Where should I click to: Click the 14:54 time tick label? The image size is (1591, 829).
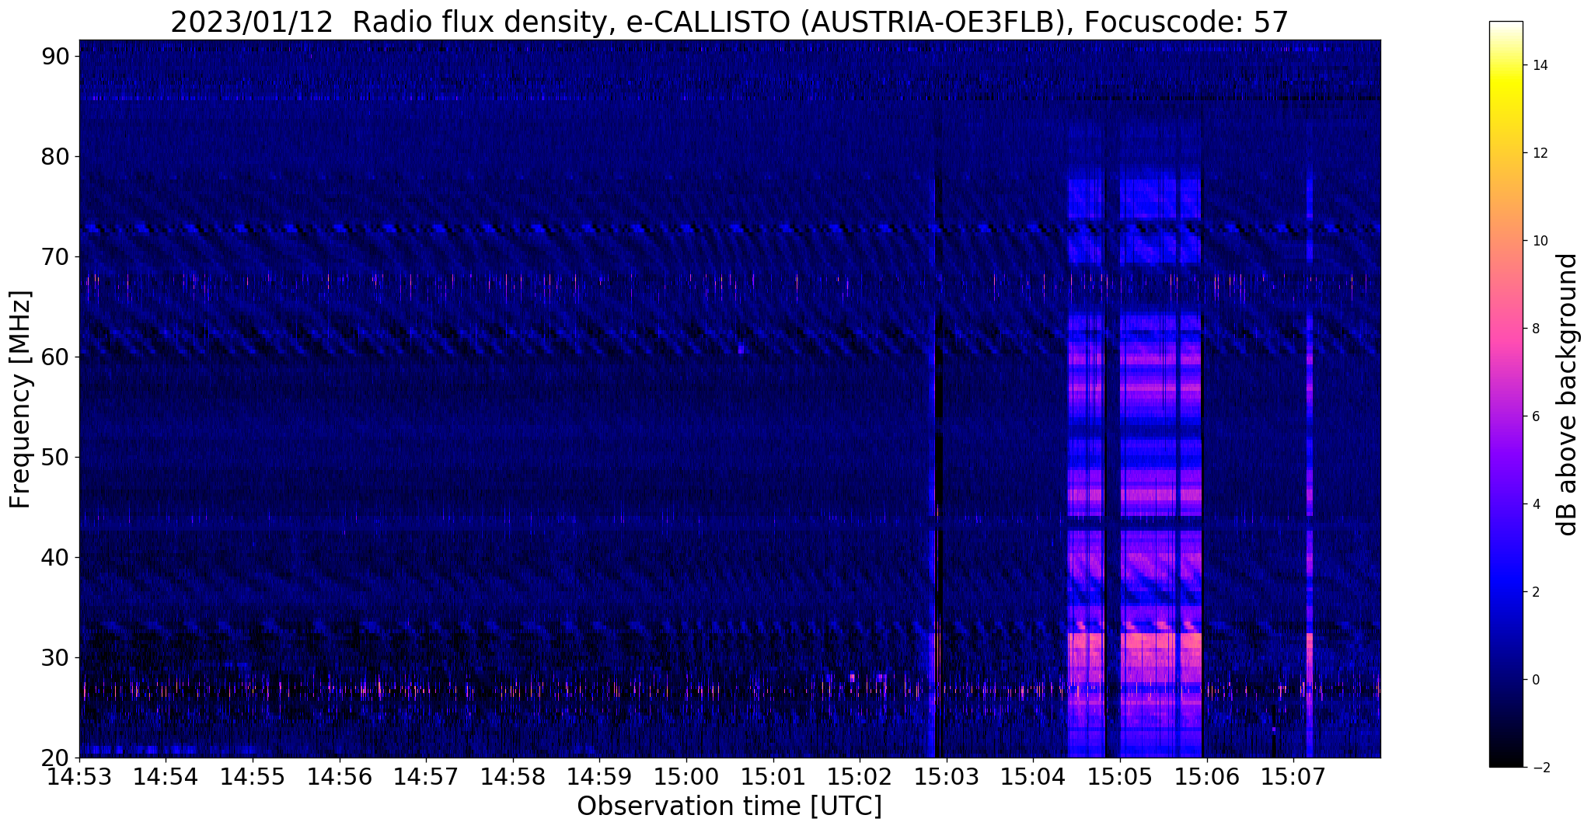coord(166,776)
